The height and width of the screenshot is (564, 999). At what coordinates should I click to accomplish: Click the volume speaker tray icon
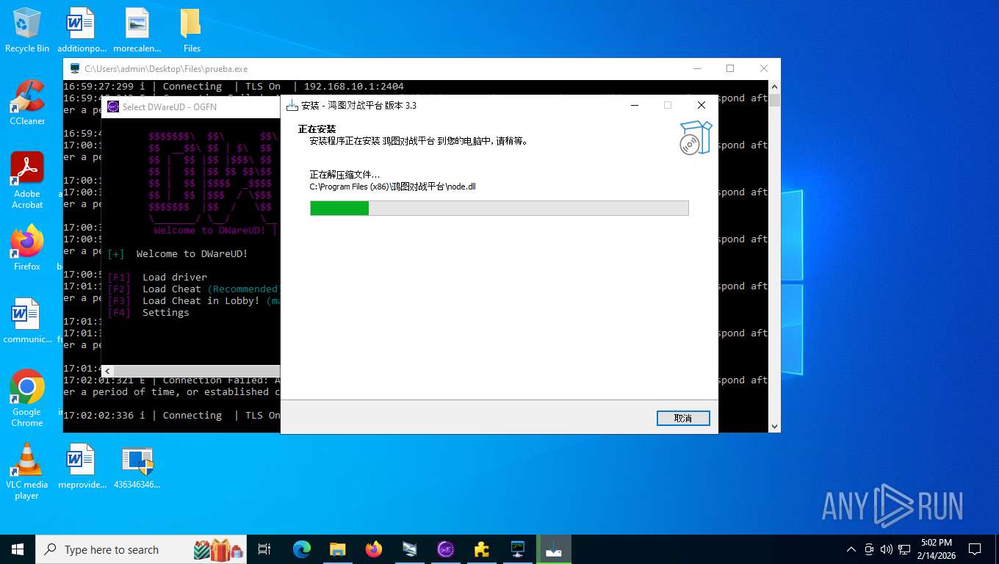(886, 549)
